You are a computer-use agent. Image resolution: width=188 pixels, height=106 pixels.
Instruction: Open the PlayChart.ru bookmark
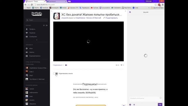tap(127, 8)
